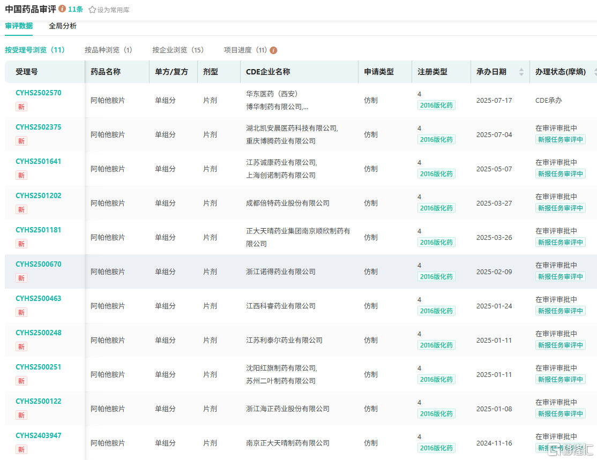The image size is (597, 460).
Task: Open acceptance number CYHS2500248
Action: pyautogui.click(x=39, y=333)
